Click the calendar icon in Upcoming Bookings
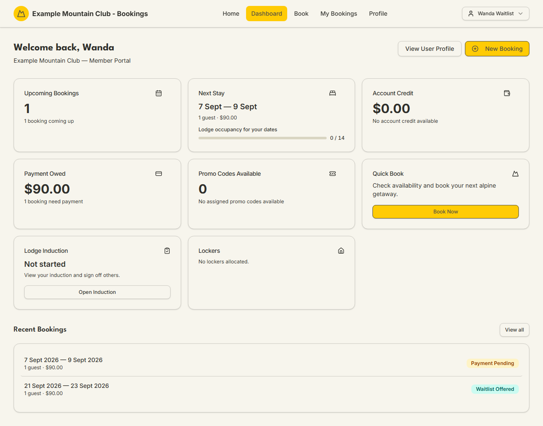 coord(159,93)
